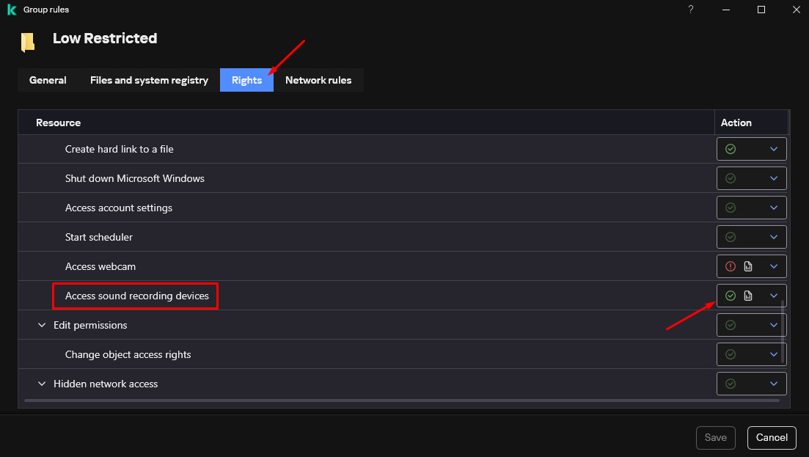The image size is (809, 457).
Task: Click green allow icon for Access sound recording devices
Action: (x=730, y=296)
